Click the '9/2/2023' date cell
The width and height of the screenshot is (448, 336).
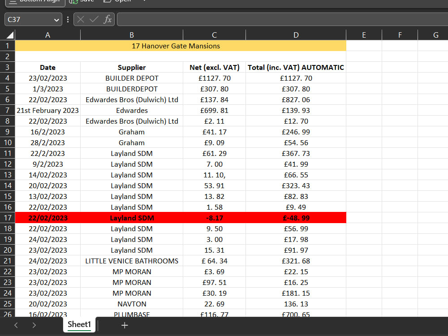click(48, 164)
